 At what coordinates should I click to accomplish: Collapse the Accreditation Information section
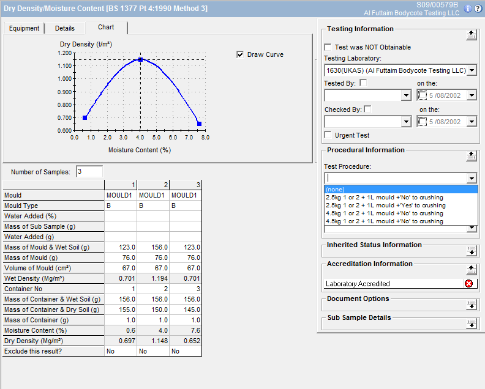tap(471, 269)
